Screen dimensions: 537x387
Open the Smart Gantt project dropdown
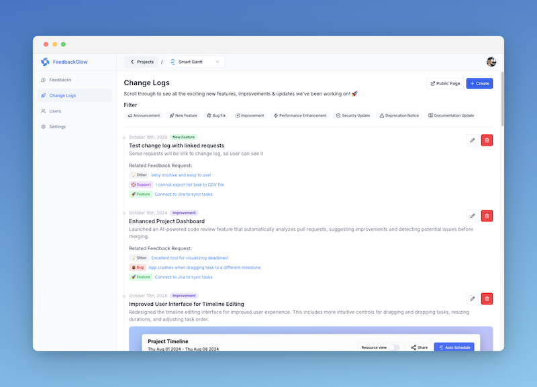[x=195, y=62]
